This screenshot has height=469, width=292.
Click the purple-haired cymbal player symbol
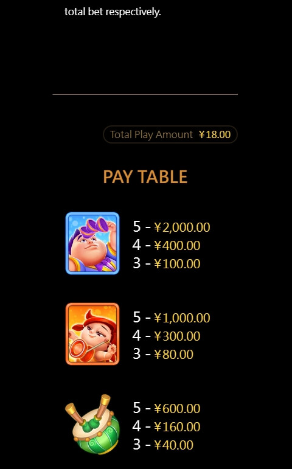pyautogui.click(x=92, y=243)
